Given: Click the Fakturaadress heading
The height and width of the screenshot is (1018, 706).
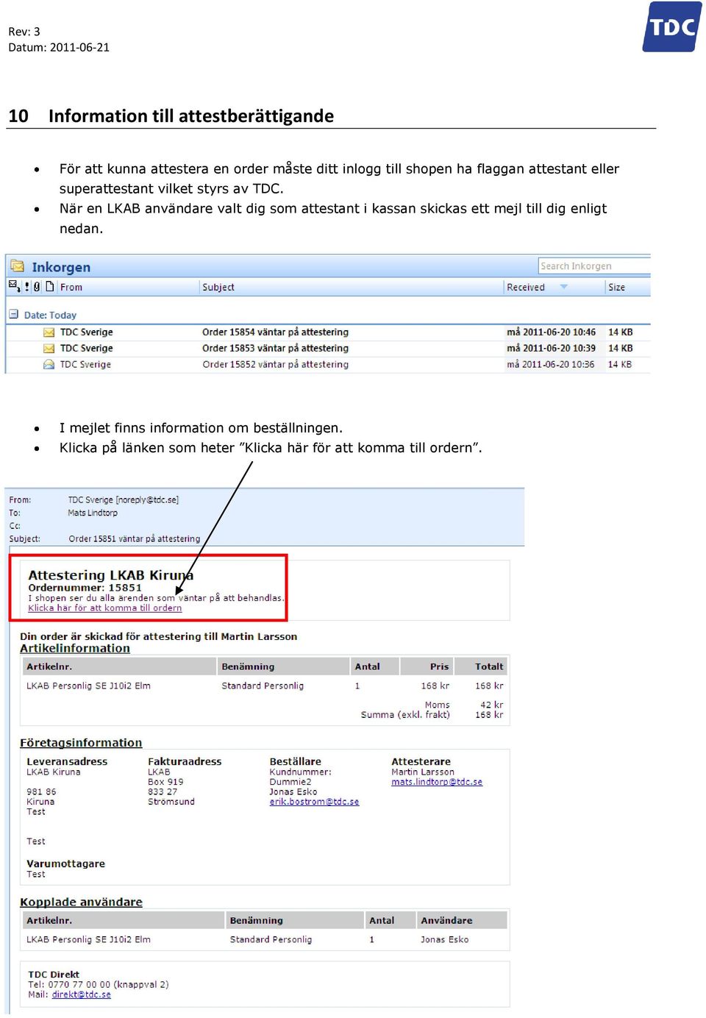Looking at the screenshot, I should 185,761.
